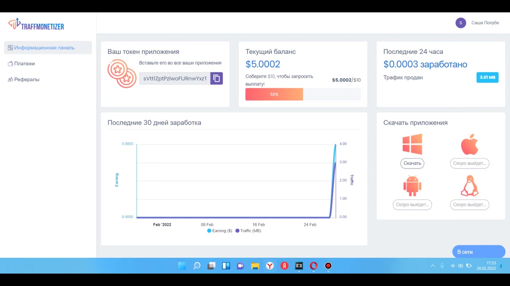This screenshot has width=510, height=286.
Task: Expand hidden system tray icons chevron
Action: pos(433,266)
